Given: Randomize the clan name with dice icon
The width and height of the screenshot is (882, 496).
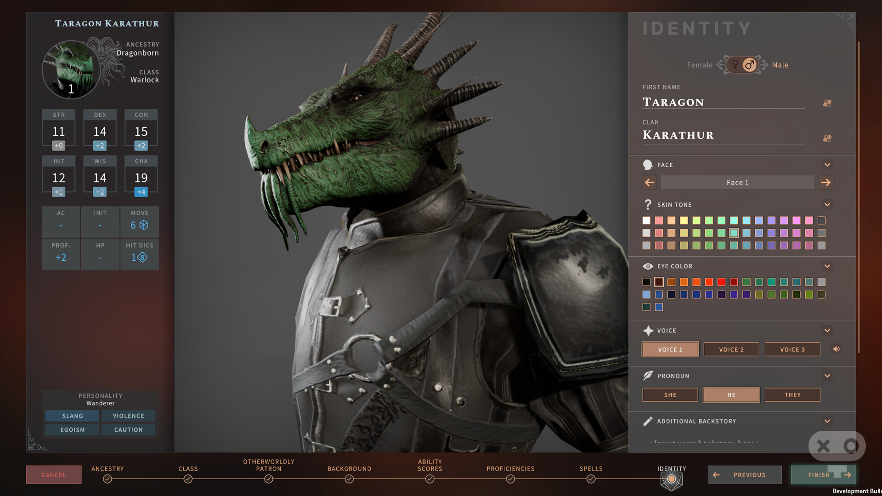Looking at the screenshot, I should (x=827, y=138).
